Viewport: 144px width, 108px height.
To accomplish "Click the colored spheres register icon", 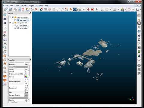I will click(x=41, y=9).
